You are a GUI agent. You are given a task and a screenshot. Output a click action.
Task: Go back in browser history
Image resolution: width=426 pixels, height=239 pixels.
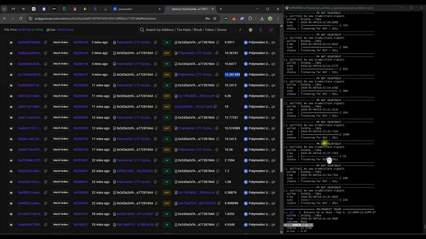point(5,19)
